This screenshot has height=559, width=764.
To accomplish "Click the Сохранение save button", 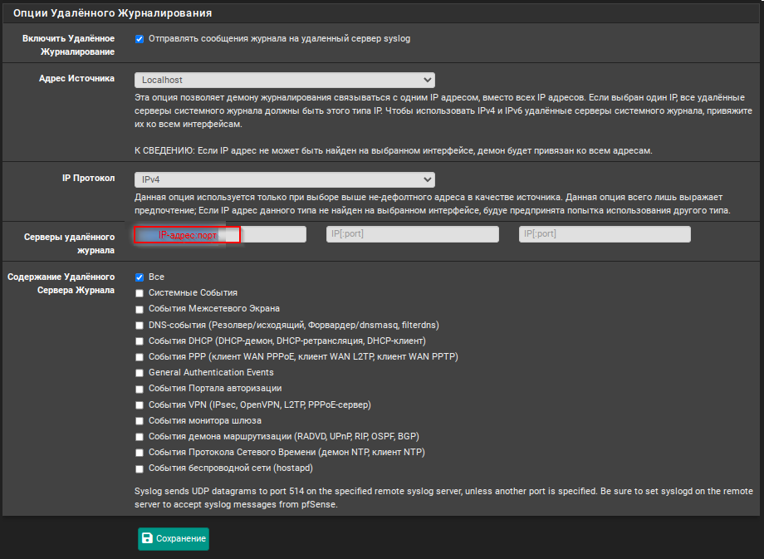I will coord(174,538).
